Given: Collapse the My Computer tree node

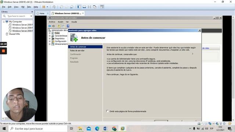Looking at the screenshot, I should point(4,22).
